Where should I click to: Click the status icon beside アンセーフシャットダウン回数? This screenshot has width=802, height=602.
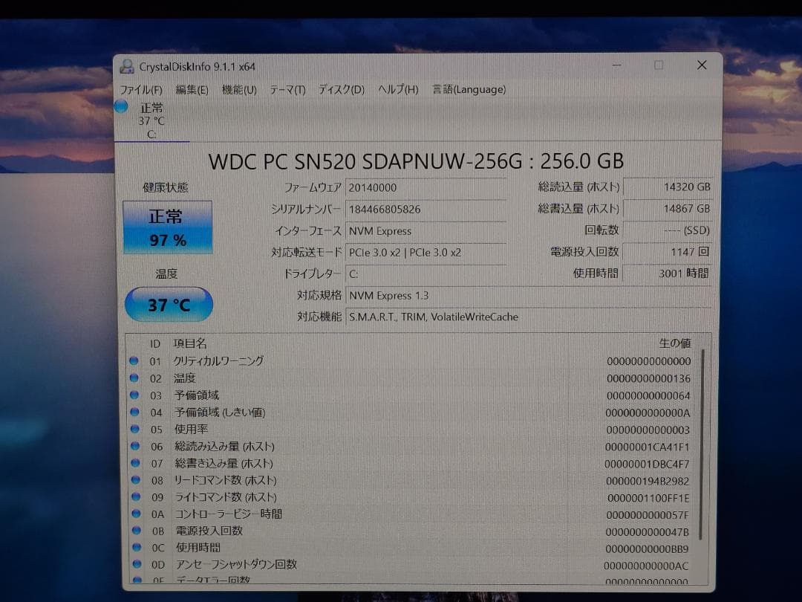[x=135, y=565]
